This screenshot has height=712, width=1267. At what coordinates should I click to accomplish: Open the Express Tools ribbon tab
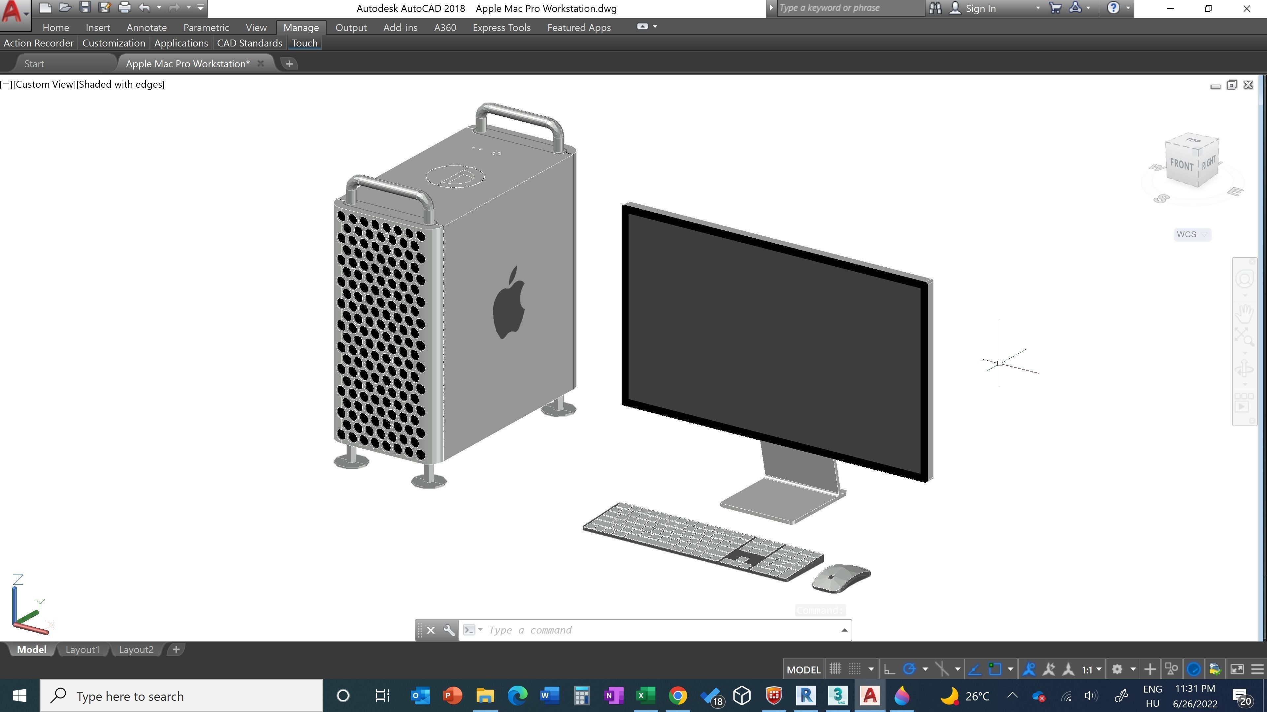502,27
